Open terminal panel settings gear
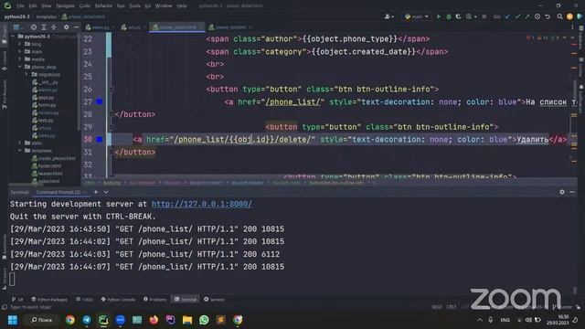585x329 pixels. pos(562,192)
